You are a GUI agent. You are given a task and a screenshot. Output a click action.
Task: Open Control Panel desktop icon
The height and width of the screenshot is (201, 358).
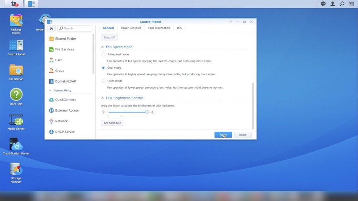click(16, 48)
